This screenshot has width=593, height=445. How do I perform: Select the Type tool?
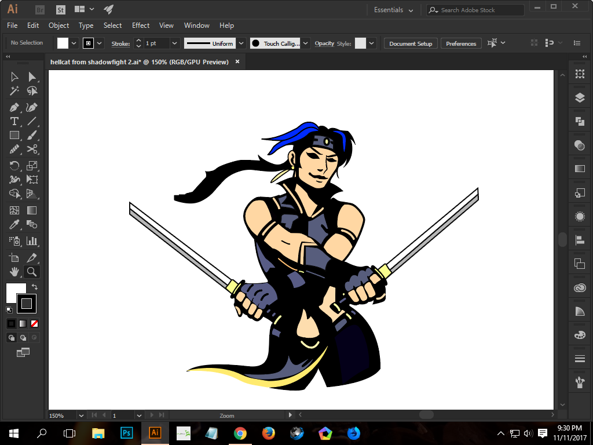[x=14, y=121]
